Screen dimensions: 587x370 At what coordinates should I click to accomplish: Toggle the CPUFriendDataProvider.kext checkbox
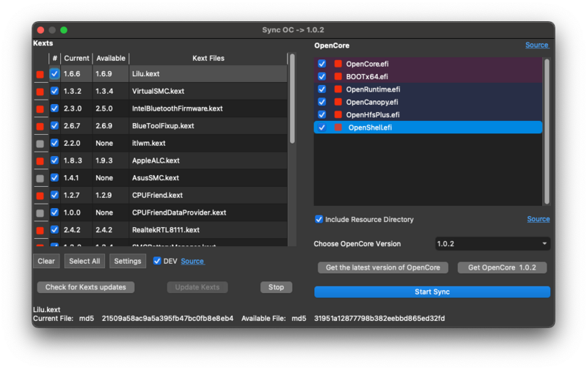(54, 212)
